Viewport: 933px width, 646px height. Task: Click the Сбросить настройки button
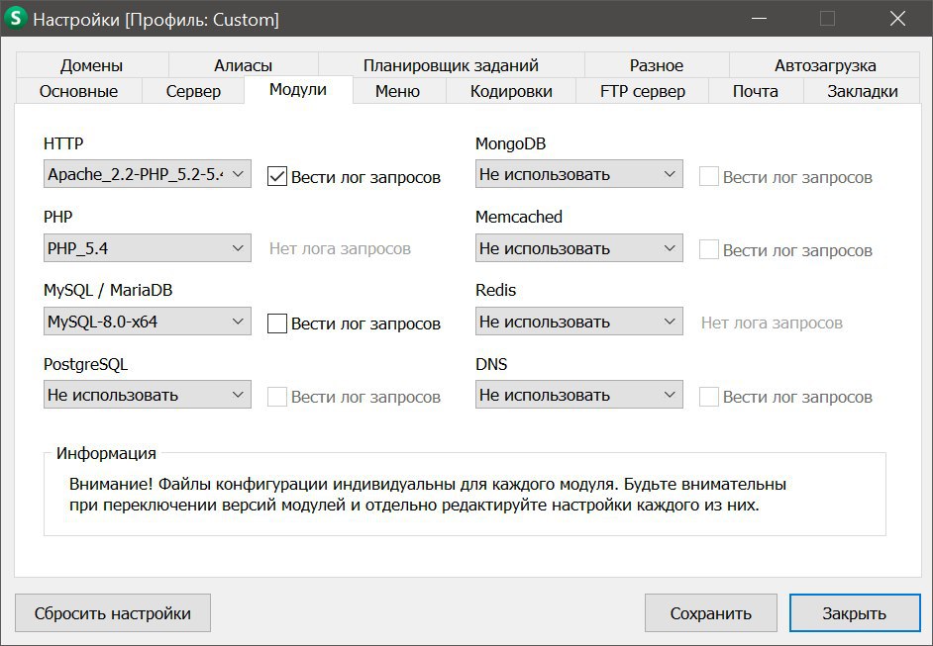point(113,612)
